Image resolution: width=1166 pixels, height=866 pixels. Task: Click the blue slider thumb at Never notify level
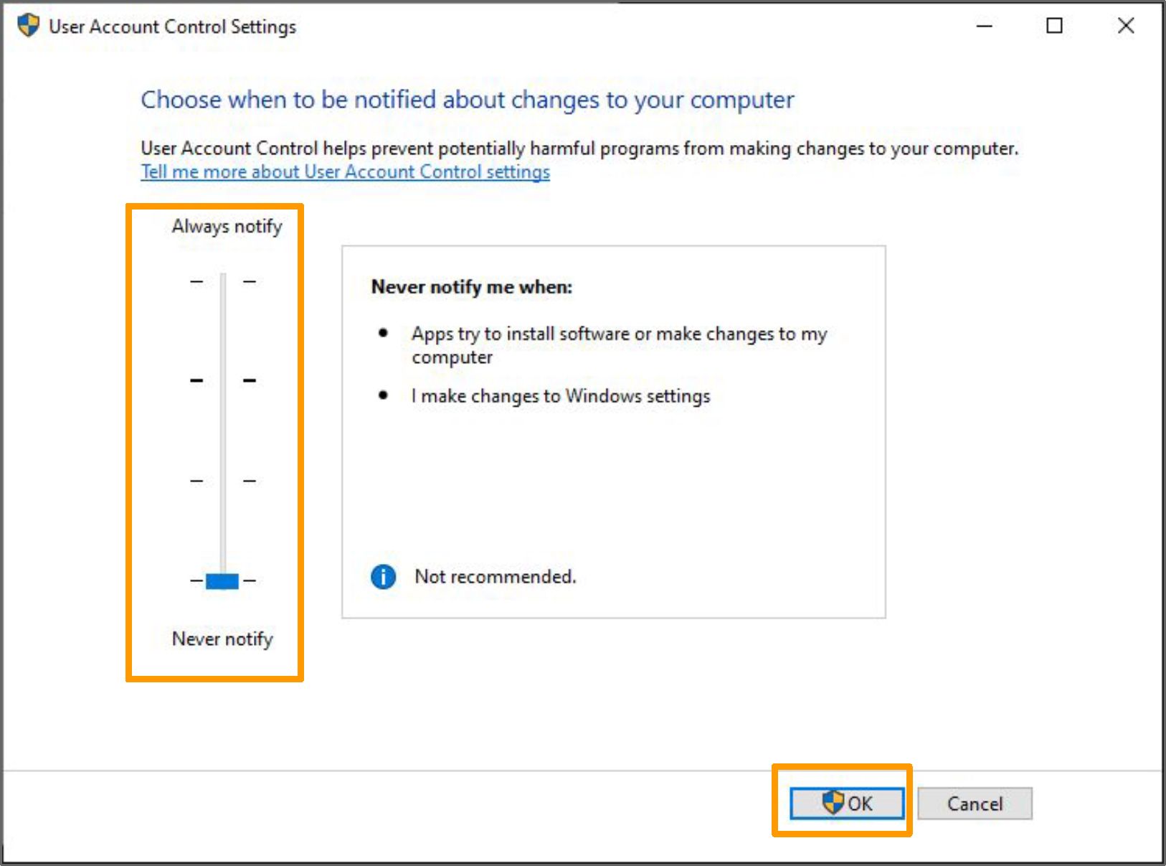222,580
